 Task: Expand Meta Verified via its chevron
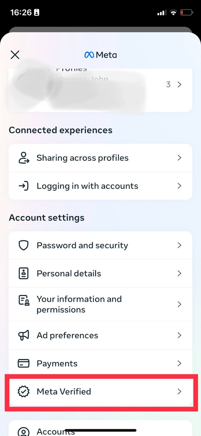click(x=179, y=392)
